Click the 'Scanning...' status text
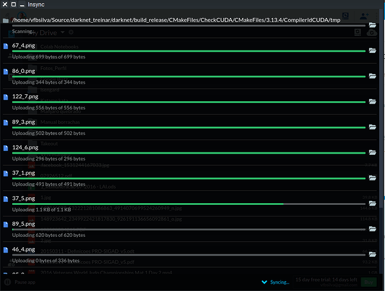Viewport: 385px width, 291px height. point(24,31)
